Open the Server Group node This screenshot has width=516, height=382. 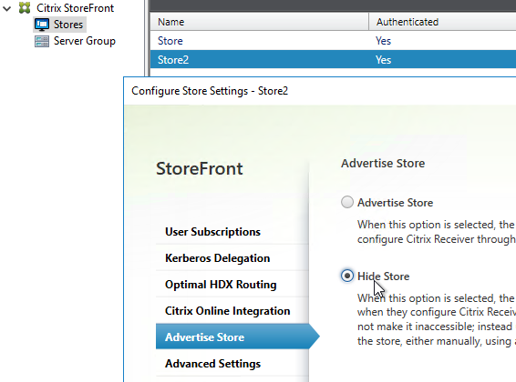click(x=85, y=41)
